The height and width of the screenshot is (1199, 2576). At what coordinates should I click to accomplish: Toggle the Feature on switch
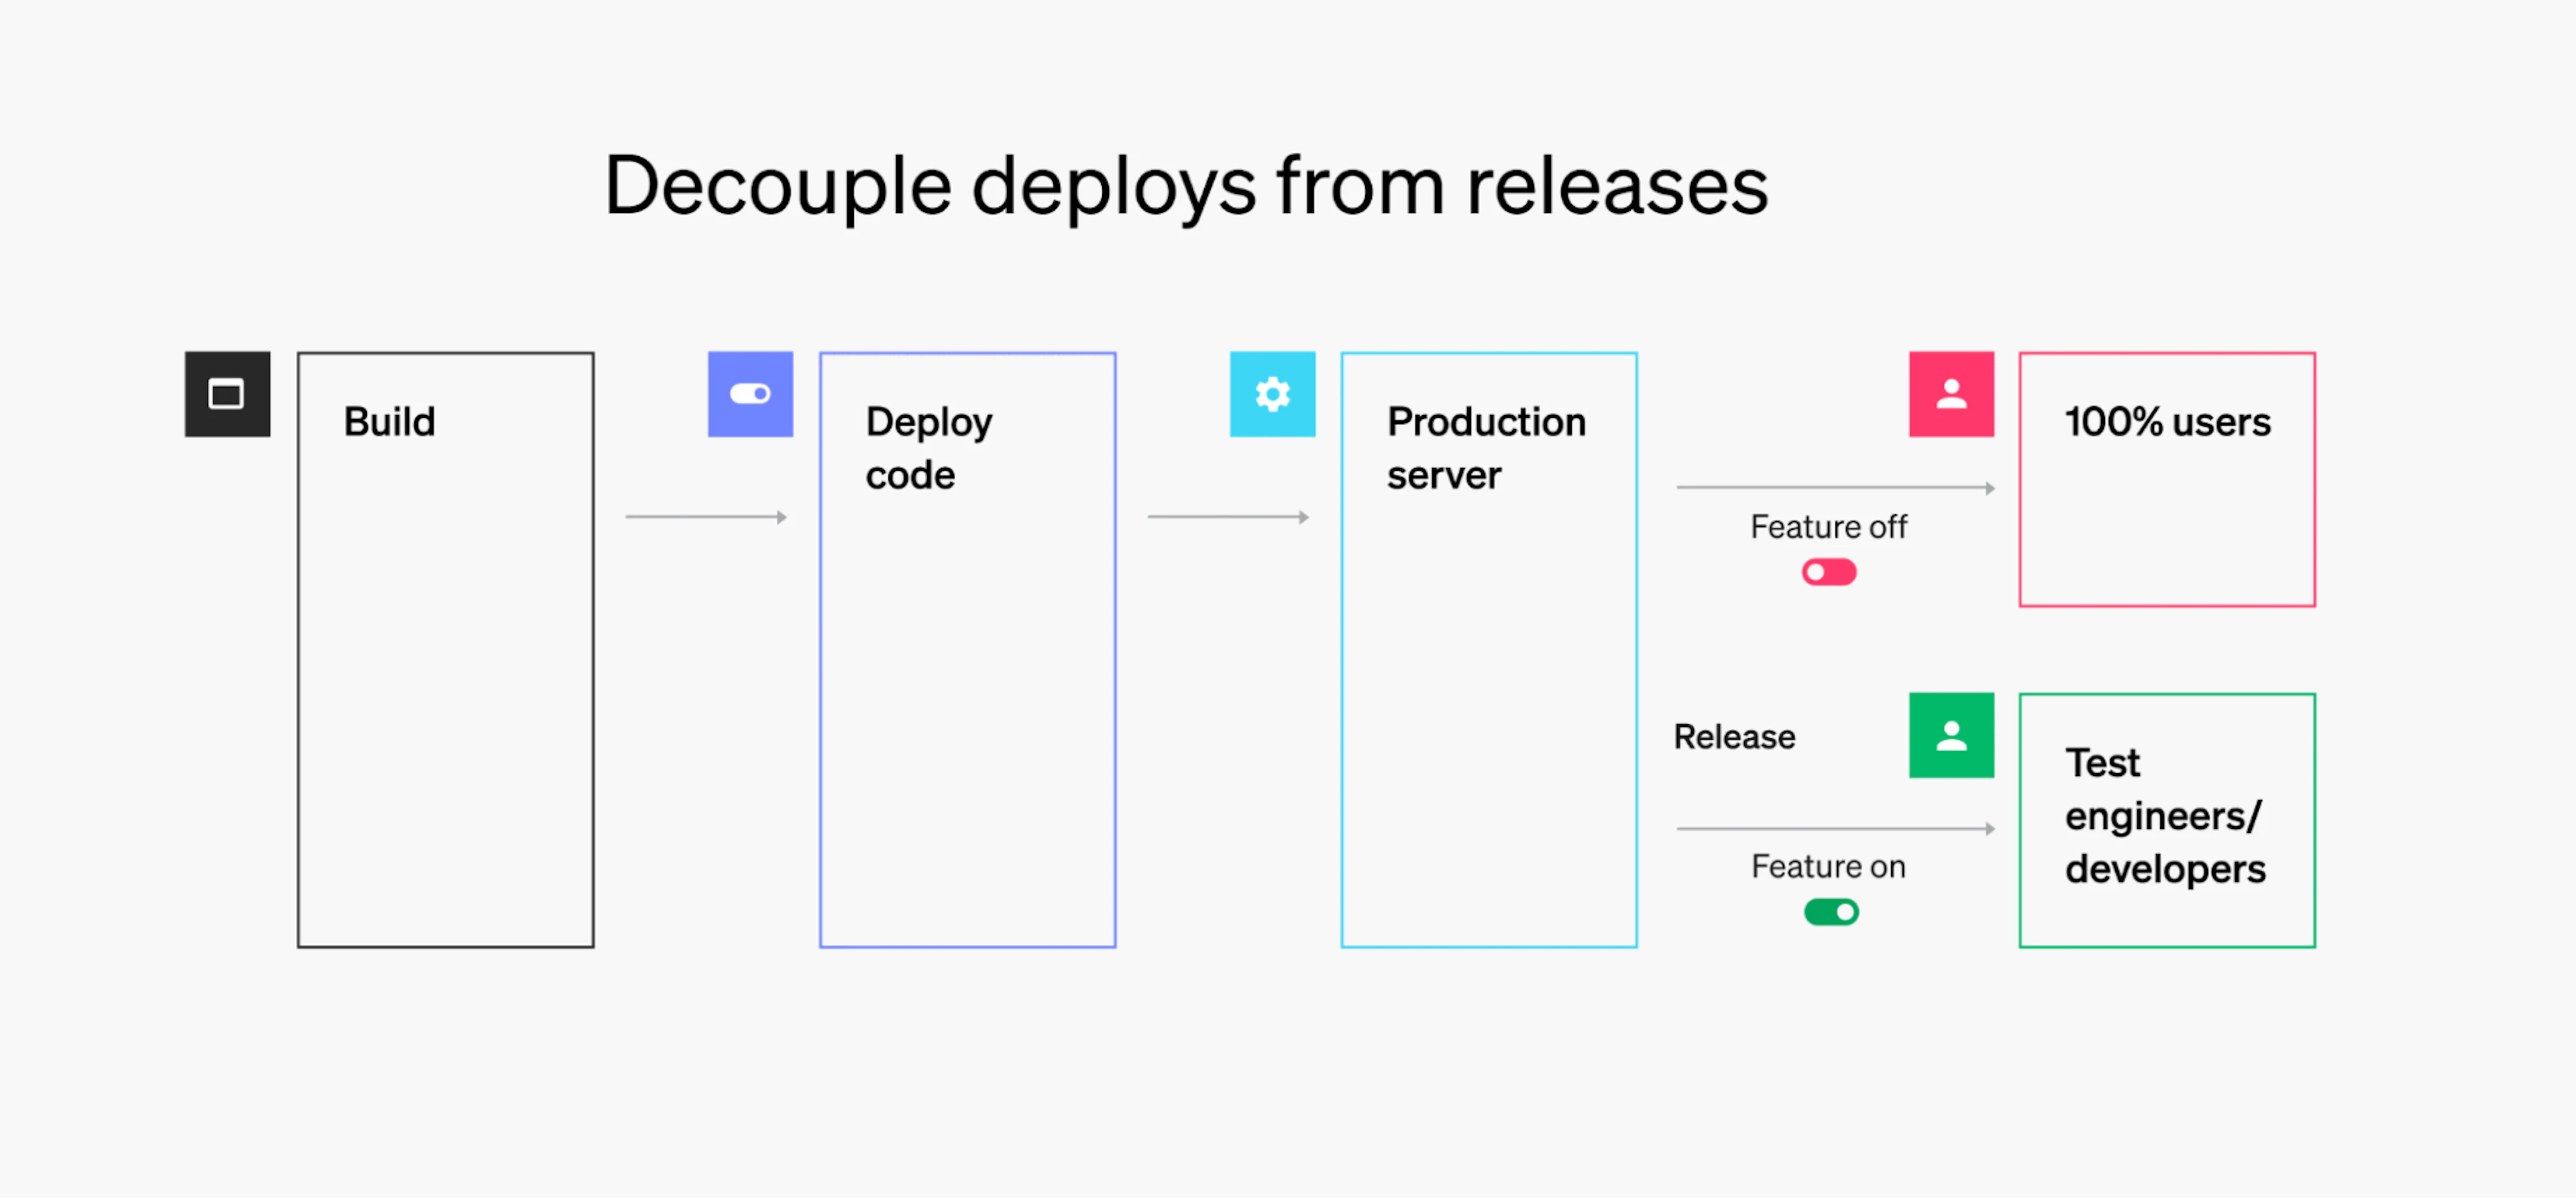pos(1830,911)
